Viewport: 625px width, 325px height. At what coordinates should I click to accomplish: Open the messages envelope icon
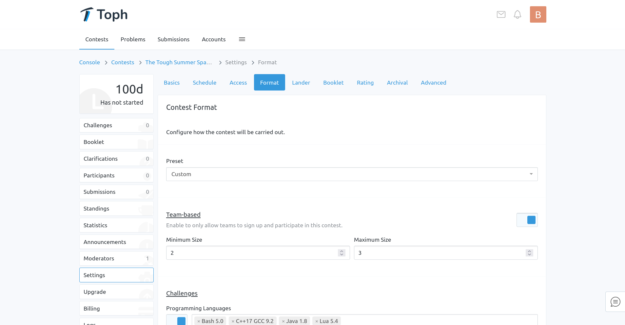pyautogui.click(x=501, y=14)
